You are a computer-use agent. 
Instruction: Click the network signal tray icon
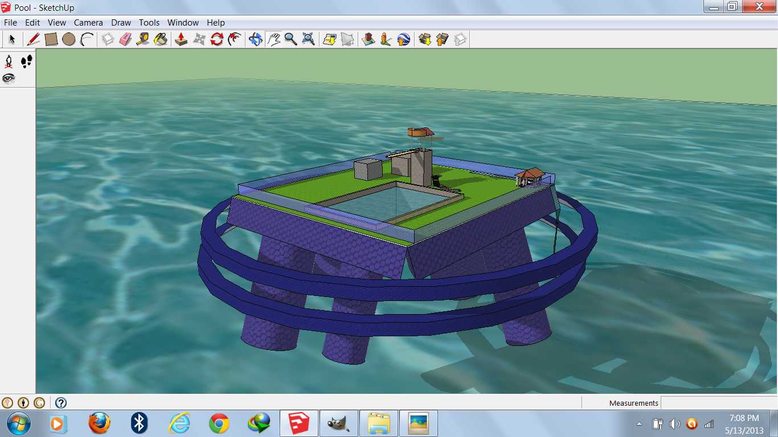pos(709,424)
